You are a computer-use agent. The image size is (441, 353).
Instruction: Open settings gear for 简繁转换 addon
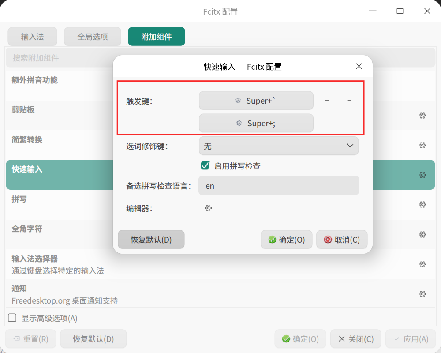point(422,145)
